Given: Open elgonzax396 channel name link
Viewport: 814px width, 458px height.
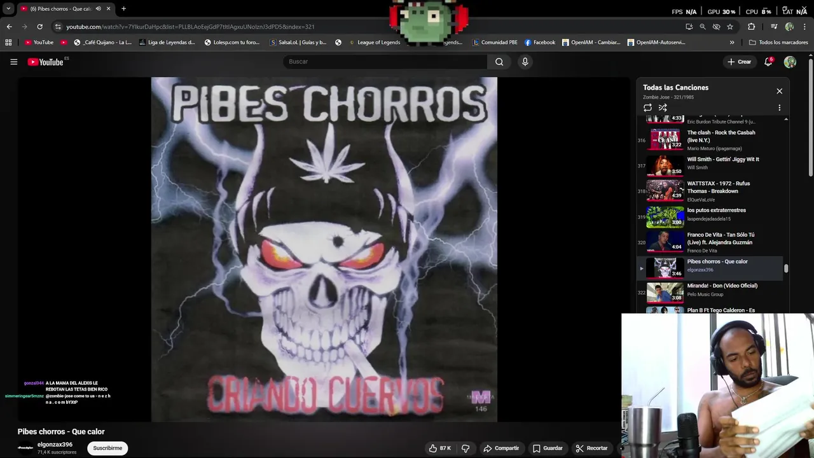Looking at the screenshot, I should (x=55, y=445).
